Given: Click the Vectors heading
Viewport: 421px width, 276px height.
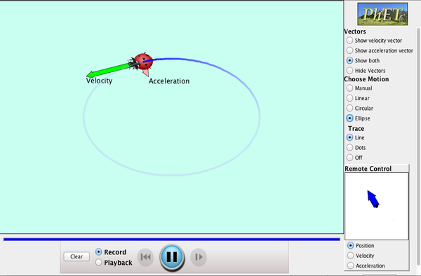Looking at the screenshot, I should click(355, 32).
